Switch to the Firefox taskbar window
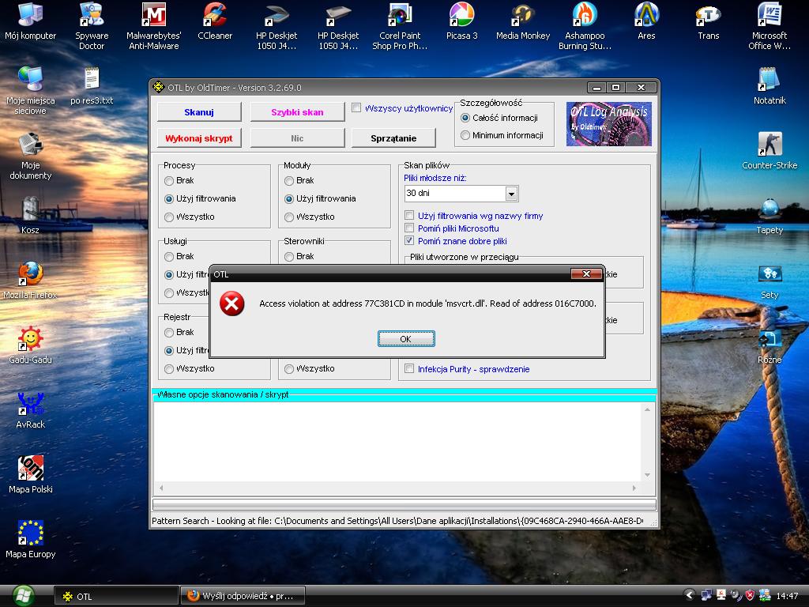 pos(243,596)
